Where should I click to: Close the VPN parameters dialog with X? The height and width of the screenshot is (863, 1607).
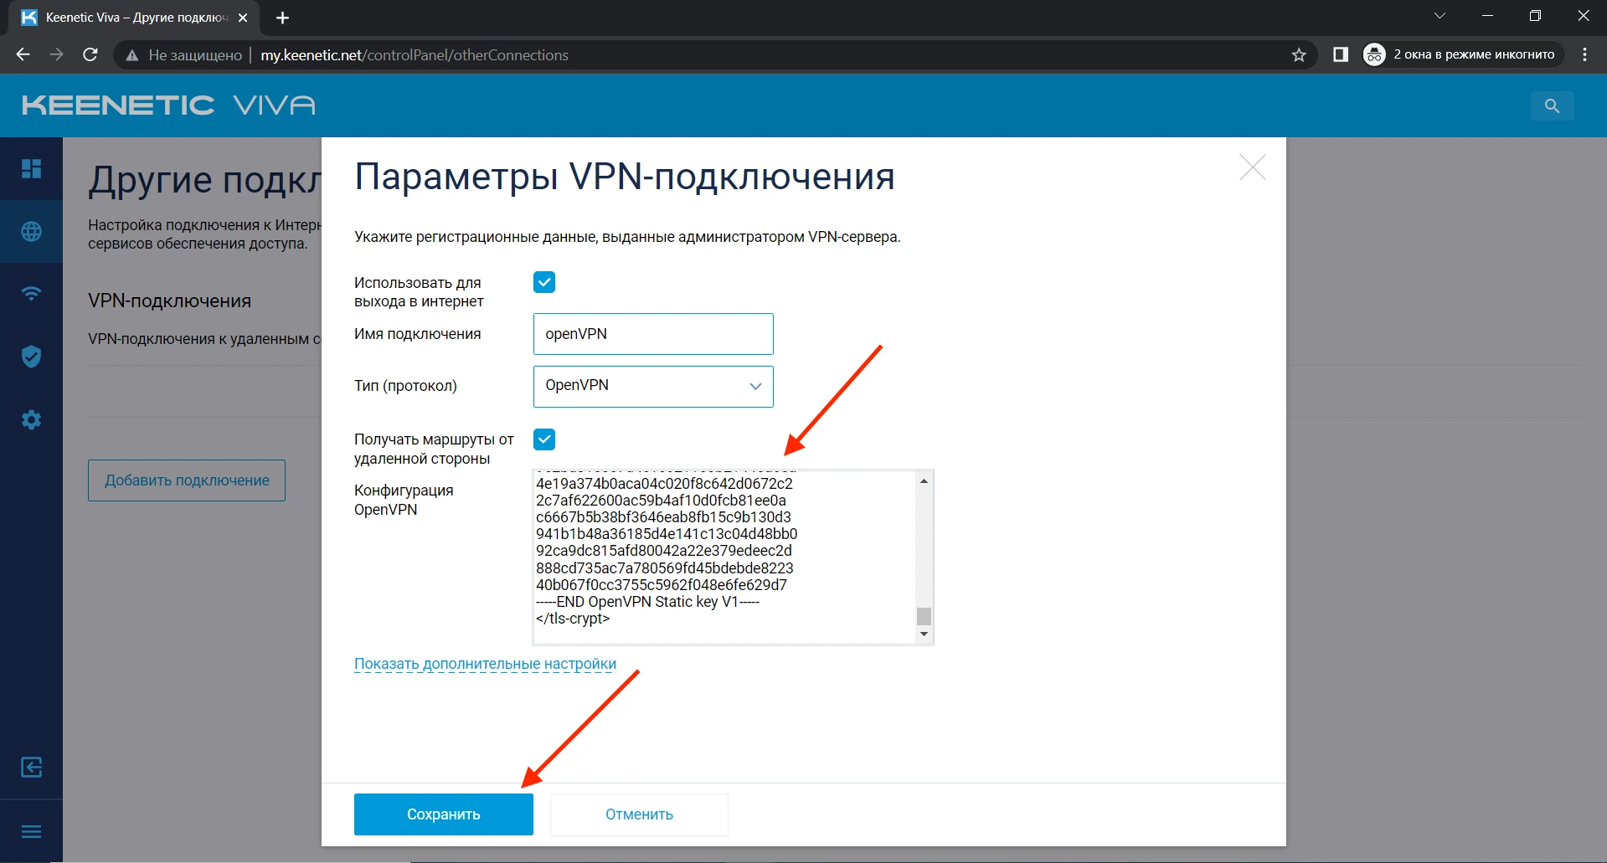tap(1252, 167)
